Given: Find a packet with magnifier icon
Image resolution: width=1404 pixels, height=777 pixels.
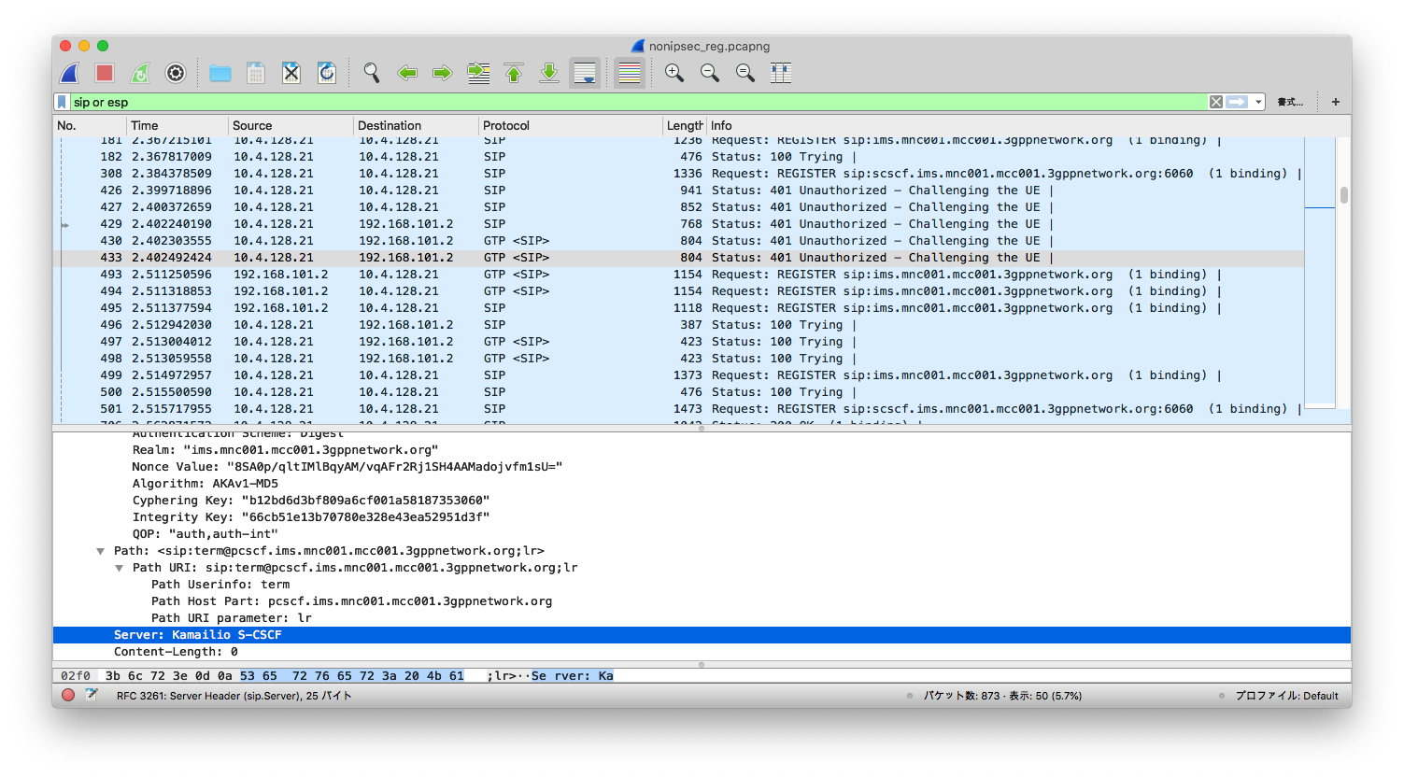Looking at the screenshot, I should tap(372, 73).
